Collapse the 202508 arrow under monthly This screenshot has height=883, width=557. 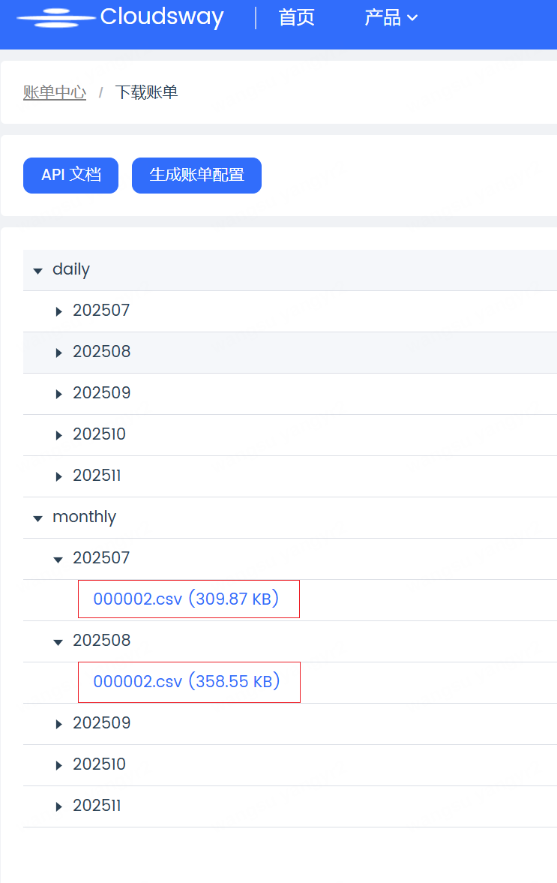[58, 642]
